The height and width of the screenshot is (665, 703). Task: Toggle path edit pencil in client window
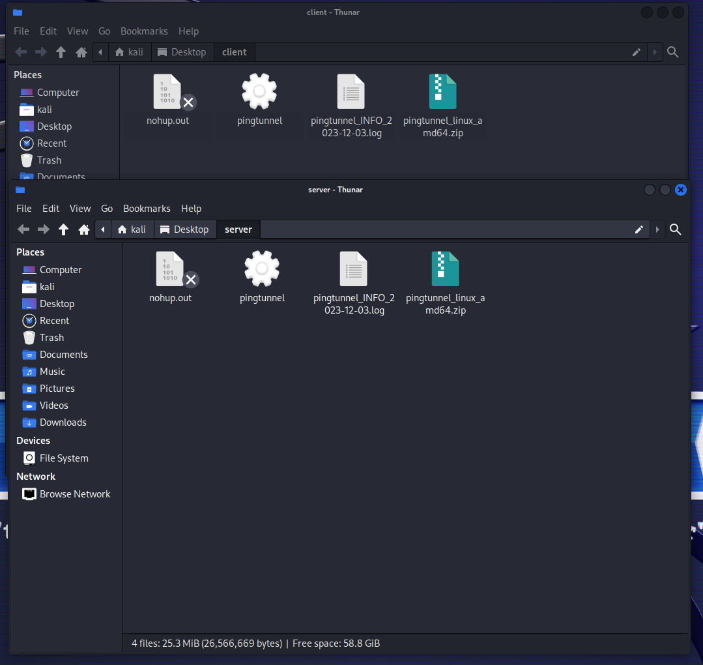click(636, 52)
